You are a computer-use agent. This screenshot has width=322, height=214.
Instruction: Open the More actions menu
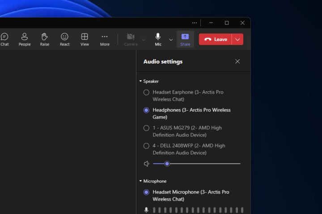coord(105,39)
